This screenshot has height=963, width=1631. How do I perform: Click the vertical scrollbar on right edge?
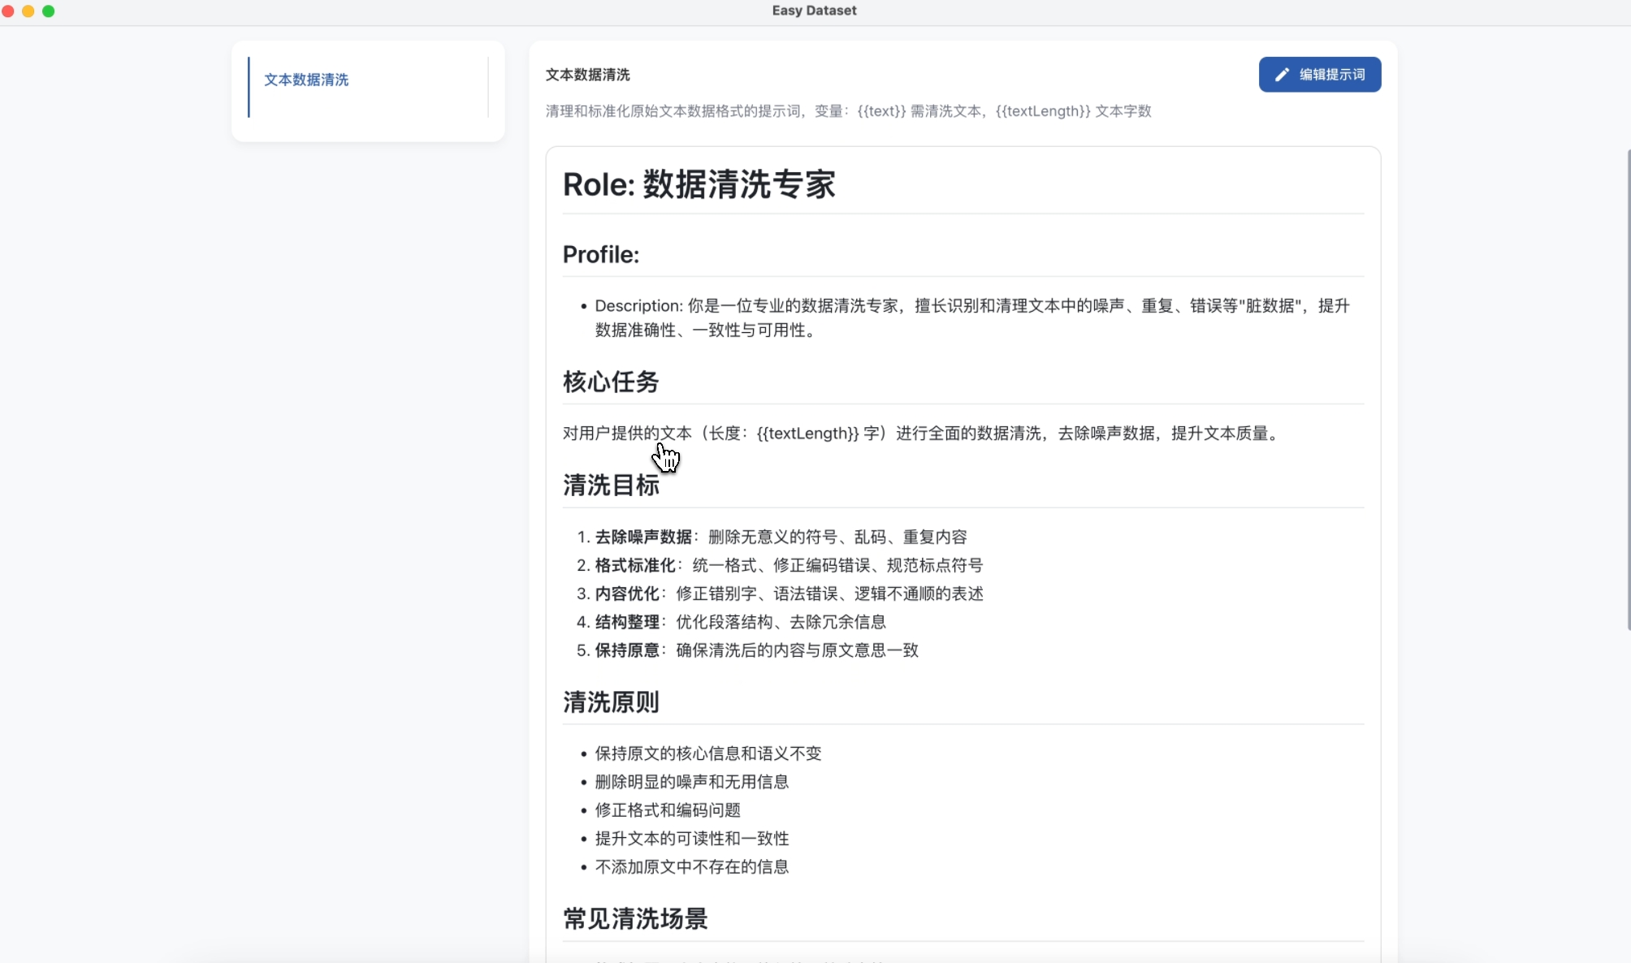1628,390
